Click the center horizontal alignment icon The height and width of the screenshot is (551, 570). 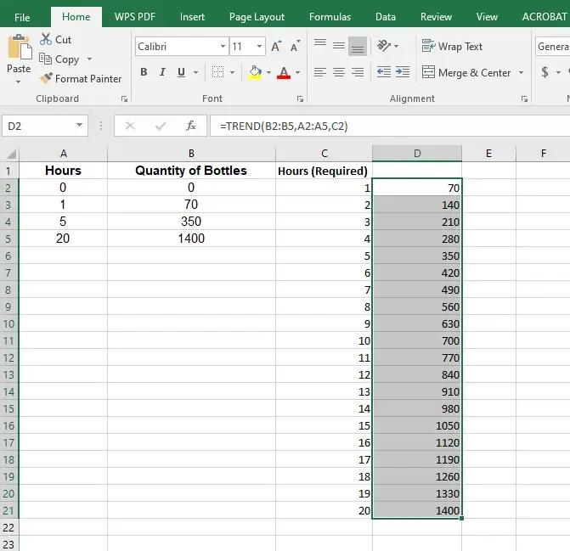pos(339,73)
